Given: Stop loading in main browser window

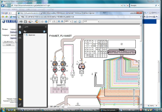Looking at the screenshot, I should point(128,6).
